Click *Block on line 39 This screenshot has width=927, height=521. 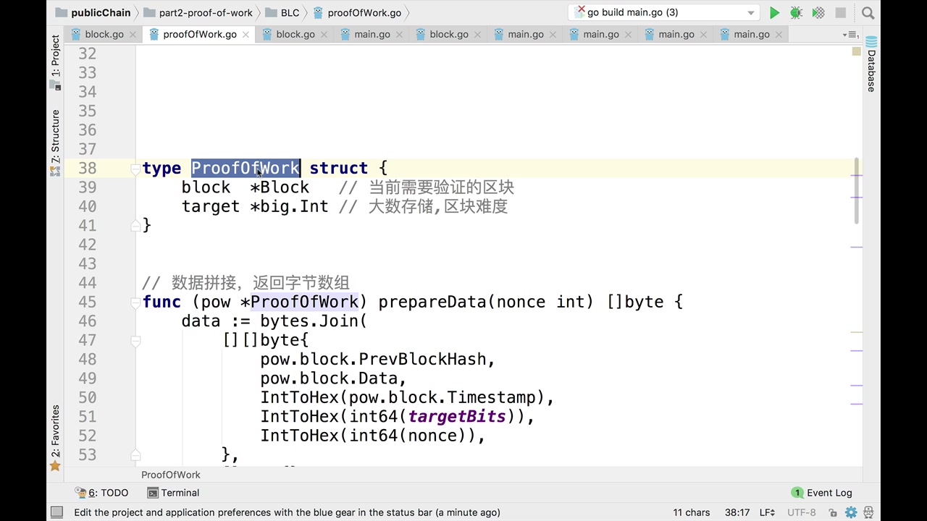coord(280,187)
